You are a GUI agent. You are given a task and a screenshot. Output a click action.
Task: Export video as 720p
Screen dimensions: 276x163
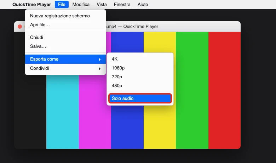pyautogui.click(x=140, y=77)
